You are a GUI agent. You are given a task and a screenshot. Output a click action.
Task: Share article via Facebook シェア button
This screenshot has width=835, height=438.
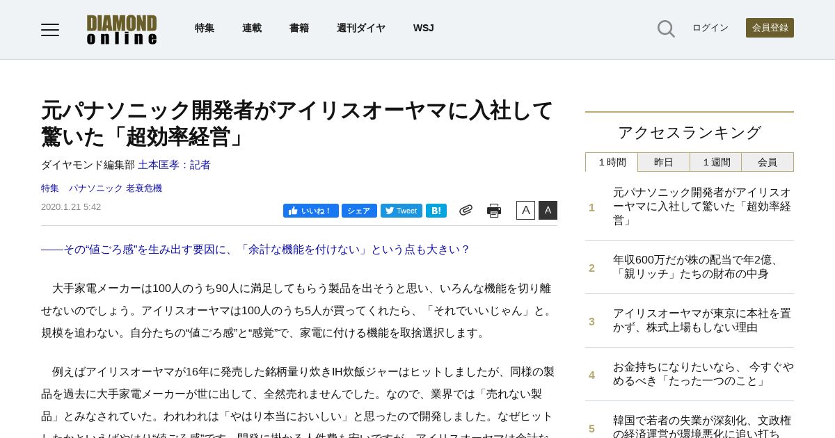click(359, 211)
